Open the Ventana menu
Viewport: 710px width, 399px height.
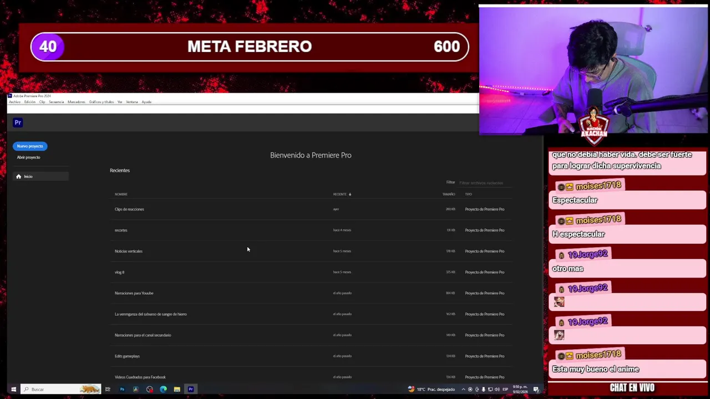click(x=131, y=102)
